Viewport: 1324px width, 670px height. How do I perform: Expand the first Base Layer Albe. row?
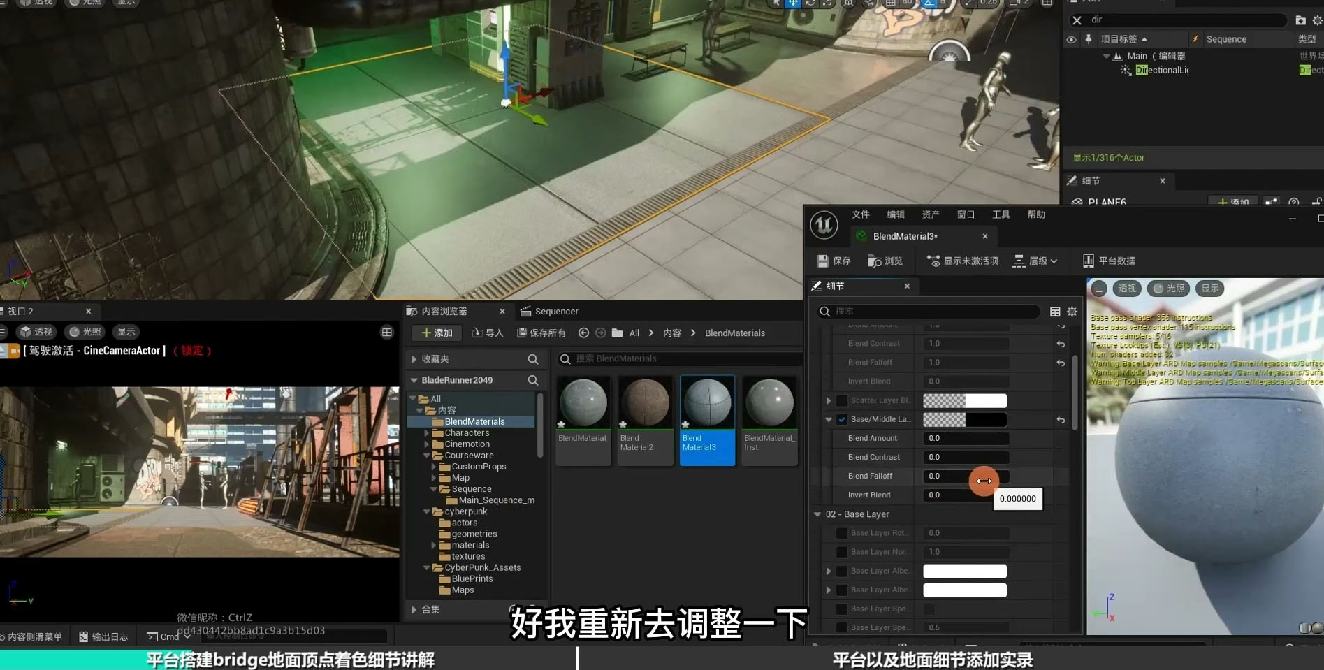829,571
